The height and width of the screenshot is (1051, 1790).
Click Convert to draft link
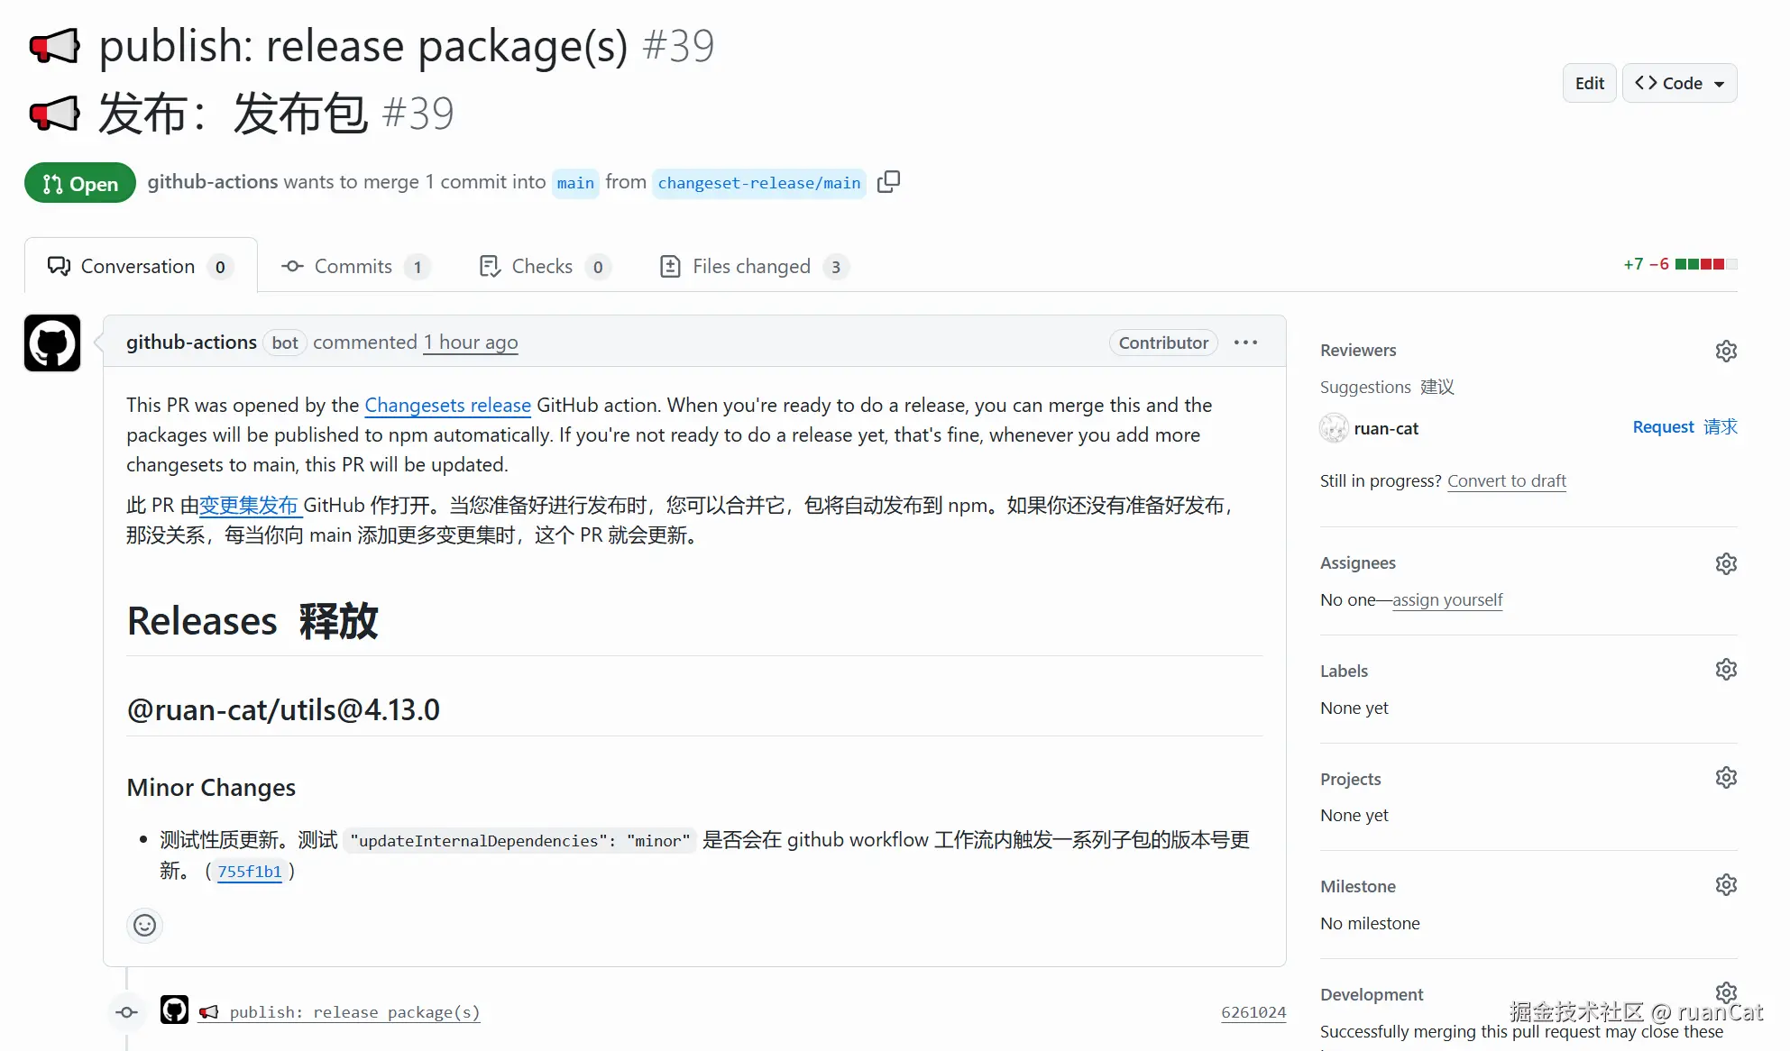[x=1506, y=481]
